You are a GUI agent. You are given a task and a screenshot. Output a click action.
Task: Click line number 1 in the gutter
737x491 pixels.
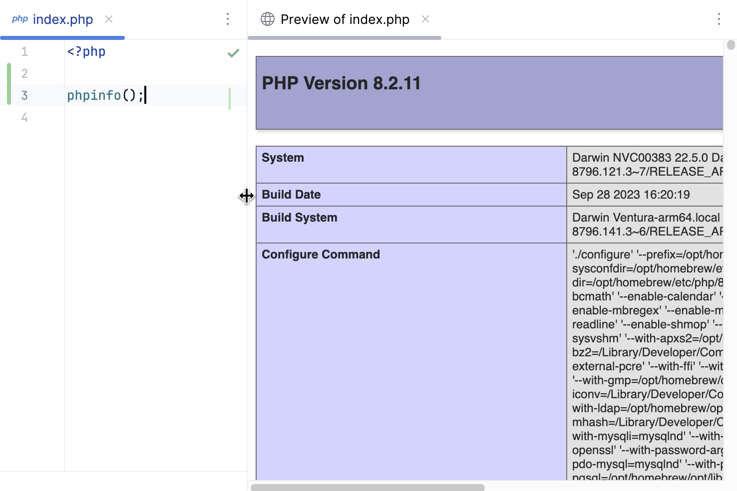(x=24, y=52)
